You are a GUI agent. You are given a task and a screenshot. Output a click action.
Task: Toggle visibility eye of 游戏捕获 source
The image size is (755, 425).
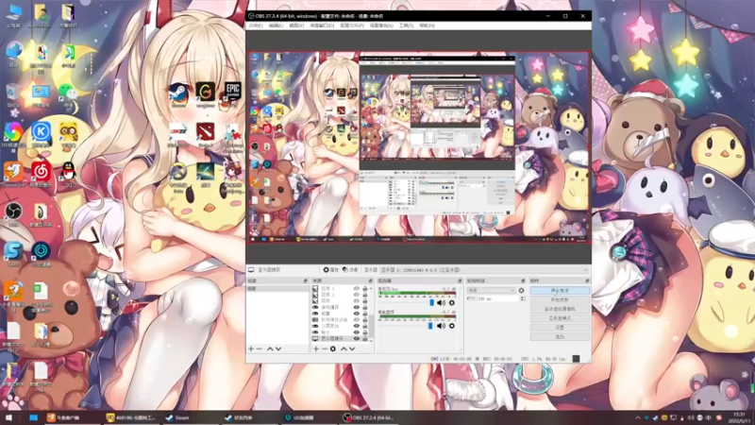[357, 307]
